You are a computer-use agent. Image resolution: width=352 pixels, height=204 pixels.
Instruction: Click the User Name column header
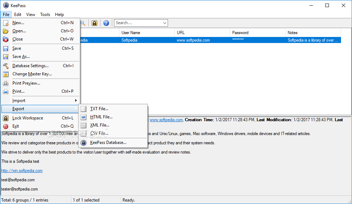[147, 33]
